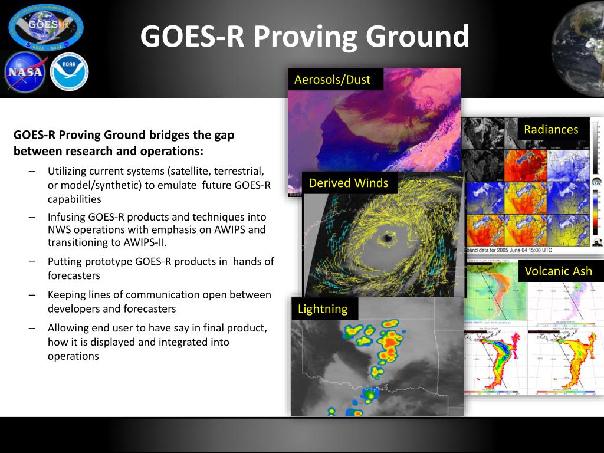Click the SSEC logo beside Radiances
The height and width of the screenshot is (453, 604).
tap(596, 182)
